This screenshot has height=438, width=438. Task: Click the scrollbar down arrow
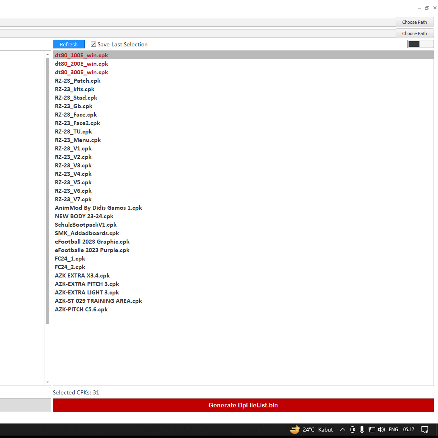click(48, 382)
